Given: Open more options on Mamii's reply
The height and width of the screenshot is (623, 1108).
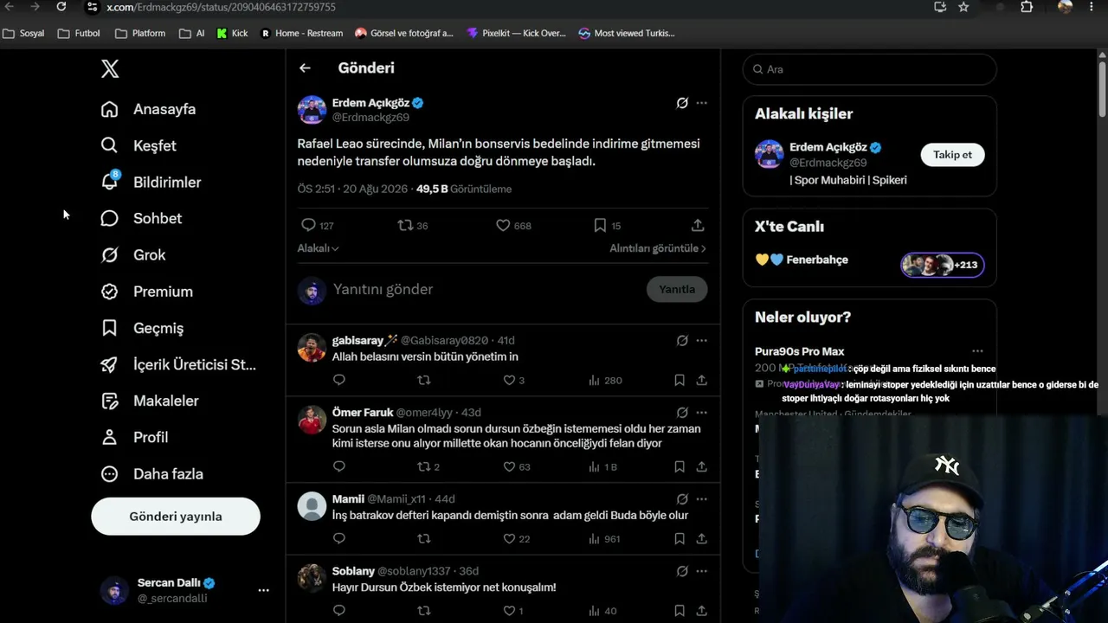Looking at the screenshot, I should coord(702,499).
